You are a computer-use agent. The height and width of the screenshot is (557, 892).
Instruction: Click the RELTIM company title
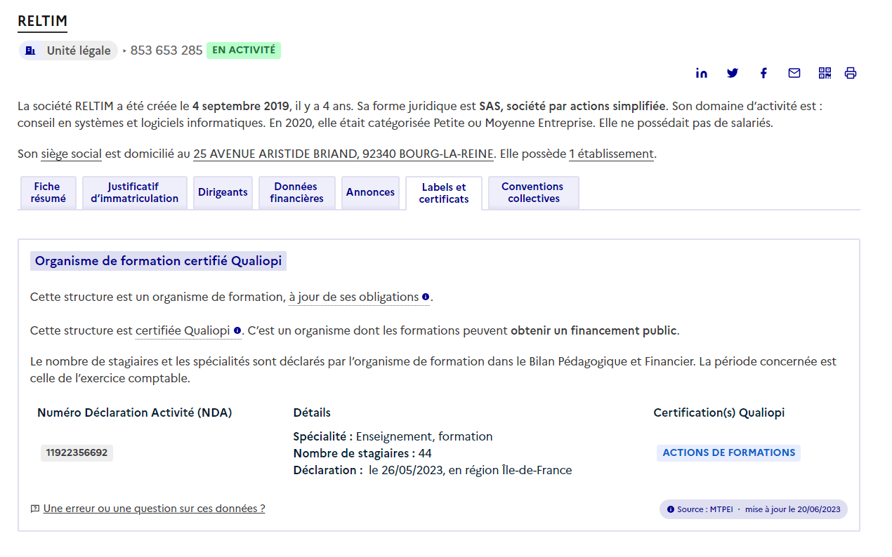pyautogui.click(x=42, y=21)
